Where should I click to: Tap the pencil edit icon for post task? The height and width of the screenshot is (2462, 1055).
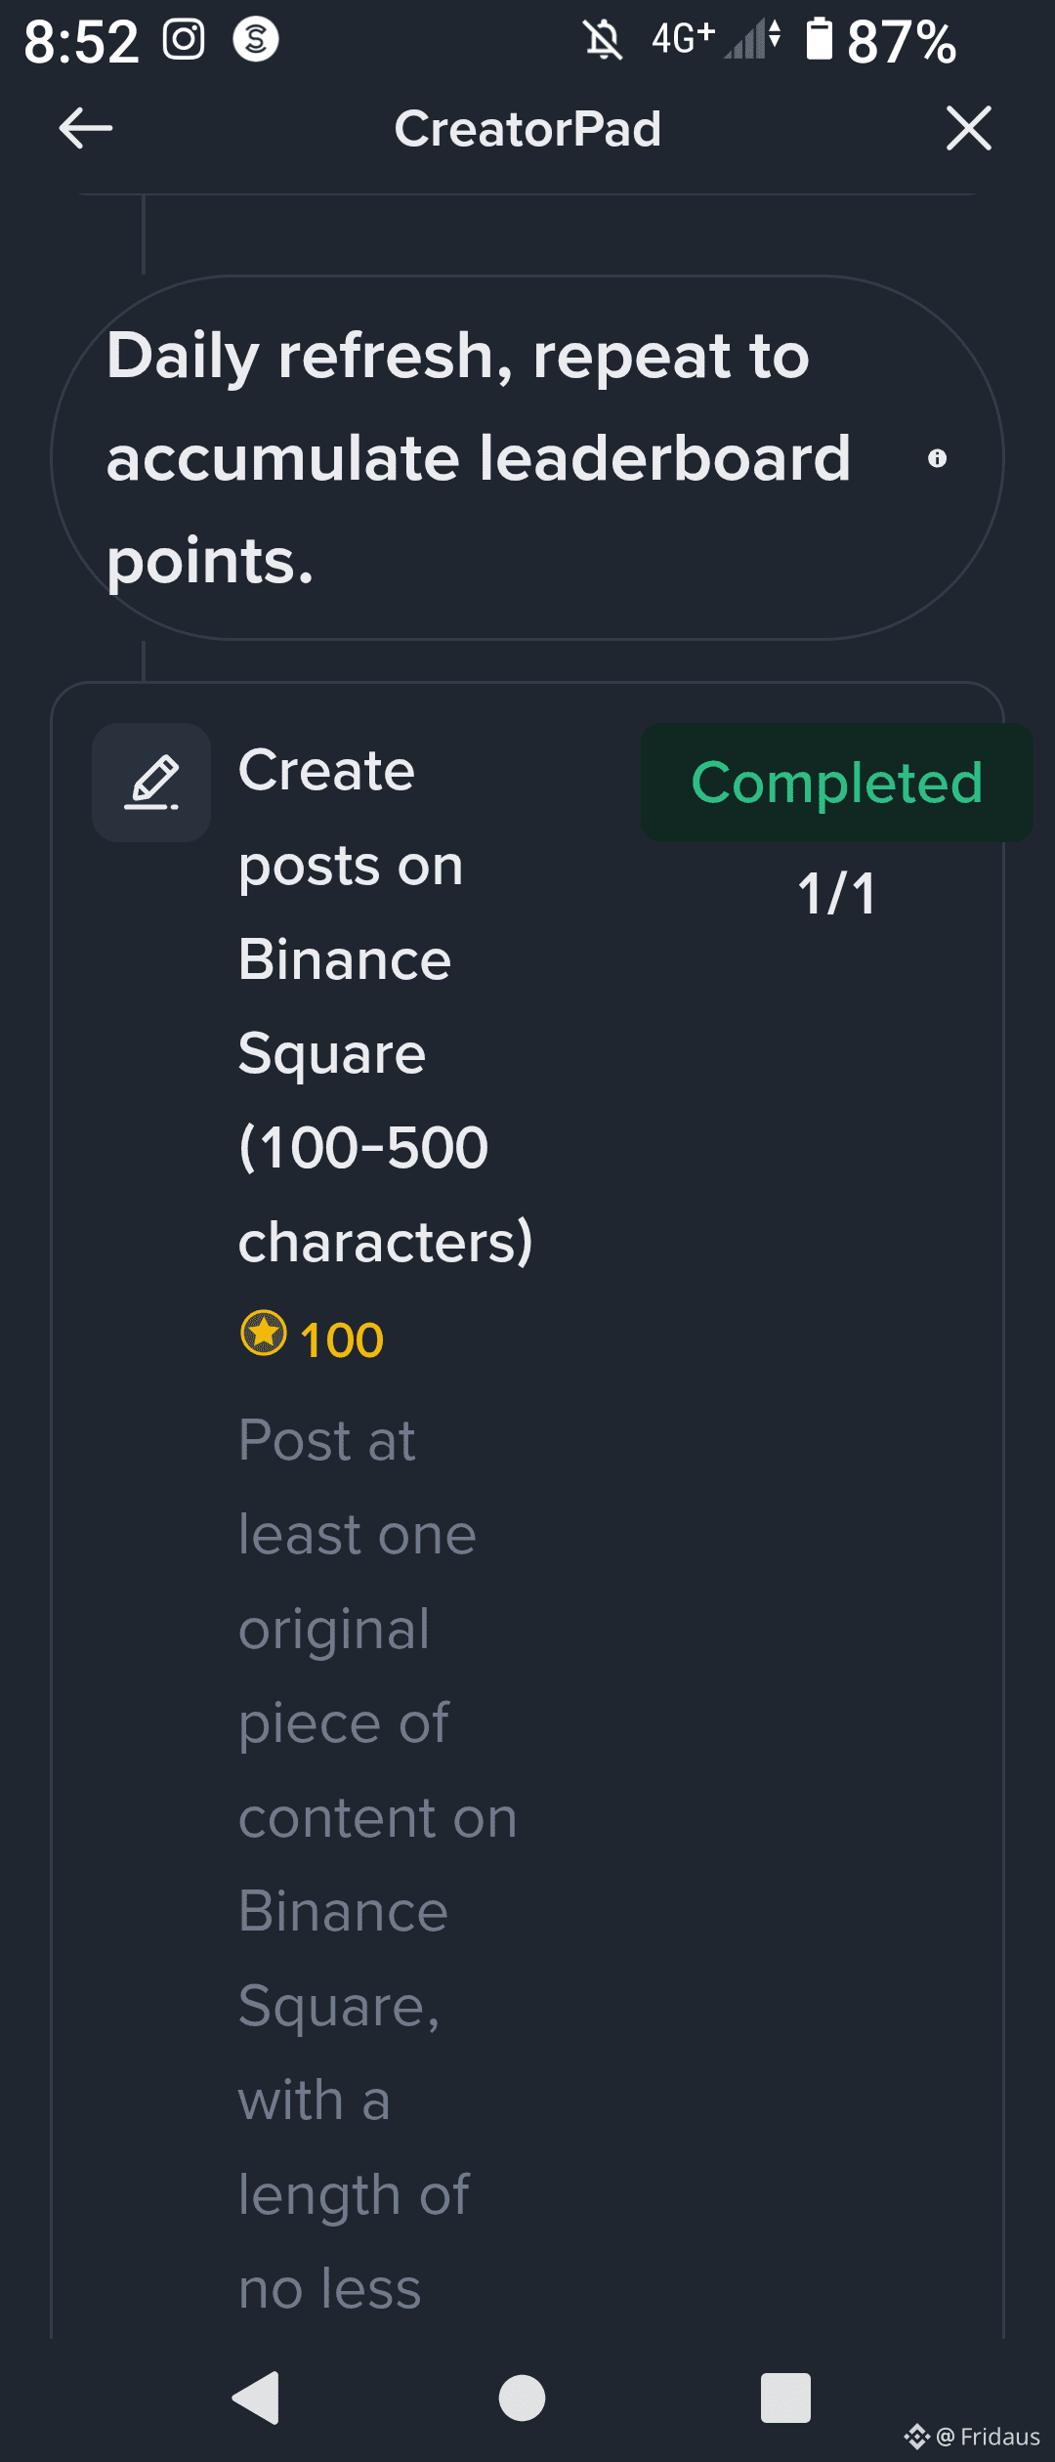click(151, 783)
